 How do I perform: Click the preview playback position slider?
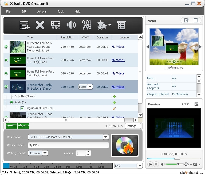tap(174, 158)
